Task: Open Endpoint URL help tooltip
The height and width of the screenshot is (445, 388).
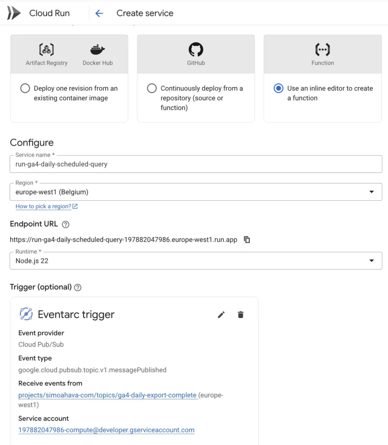Action: 66,224
